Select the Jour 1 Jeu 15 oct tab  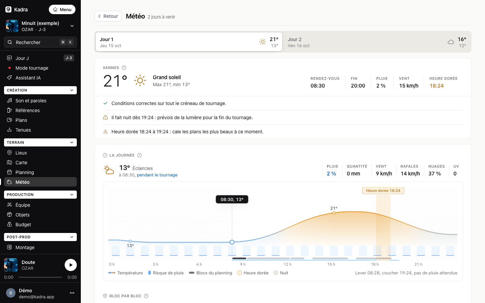(189, 42)
